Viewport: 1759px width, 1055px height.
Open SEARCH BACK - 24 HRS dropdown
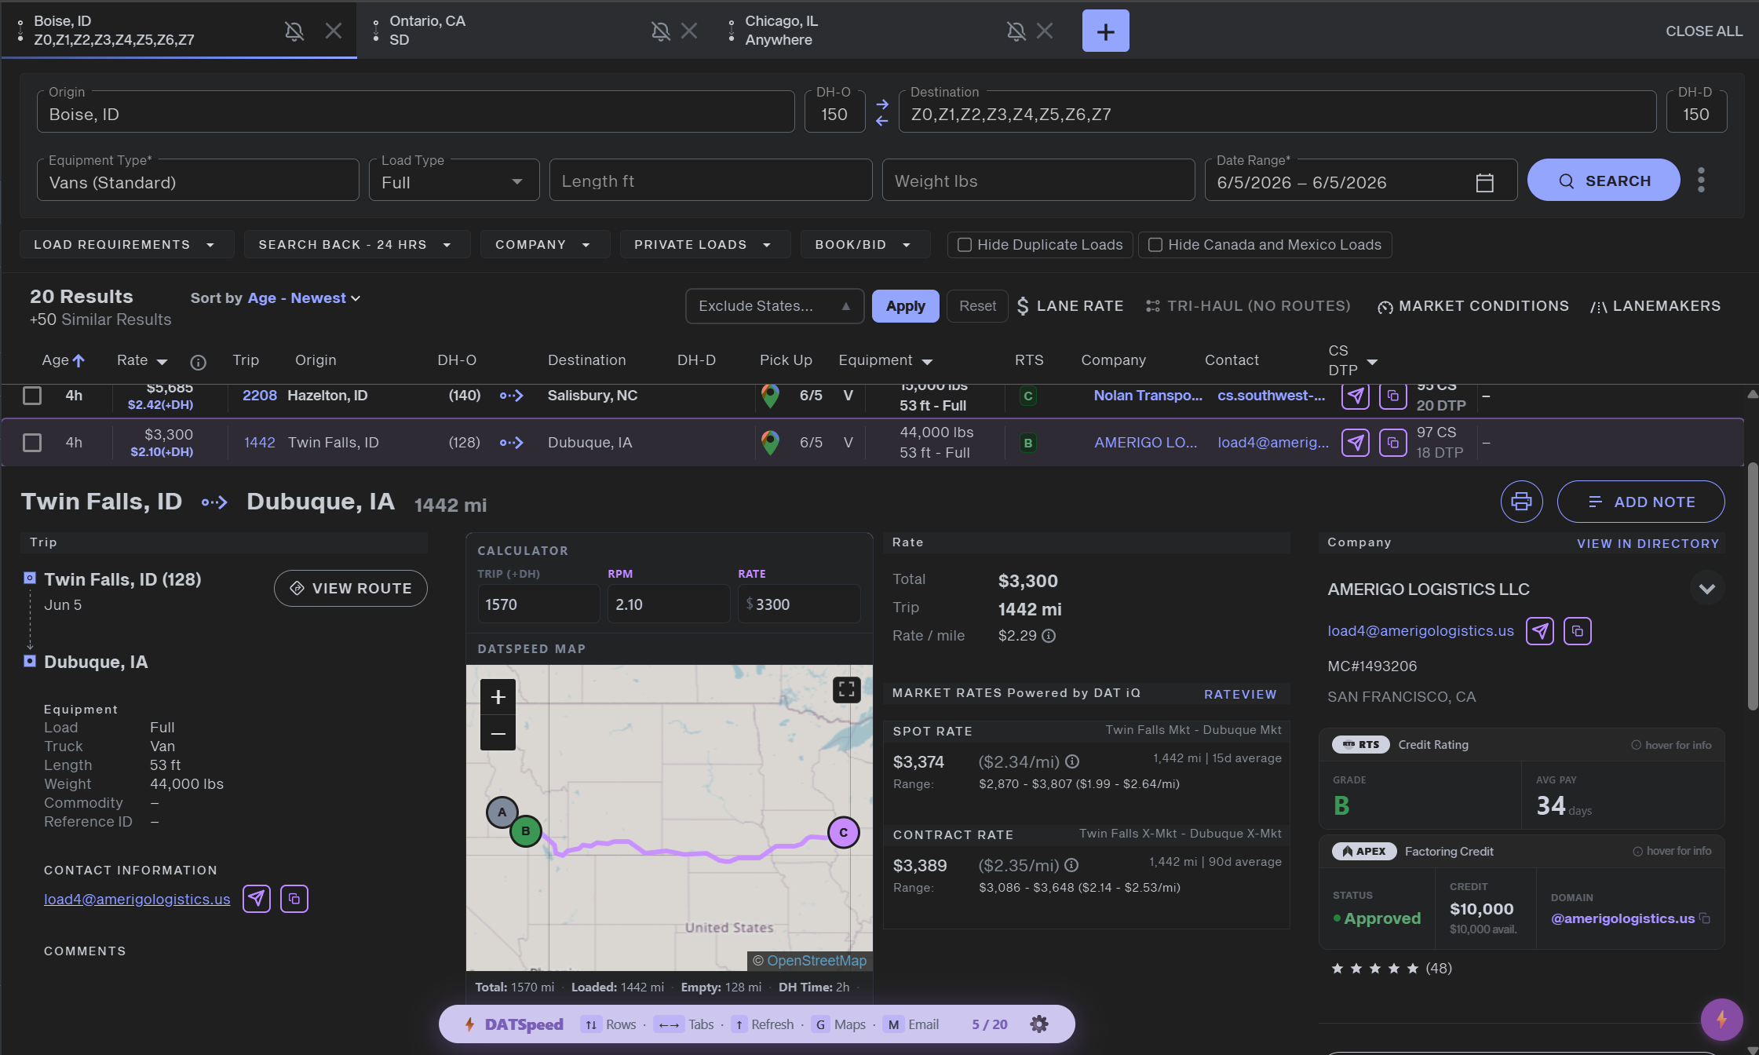point(356,245)
